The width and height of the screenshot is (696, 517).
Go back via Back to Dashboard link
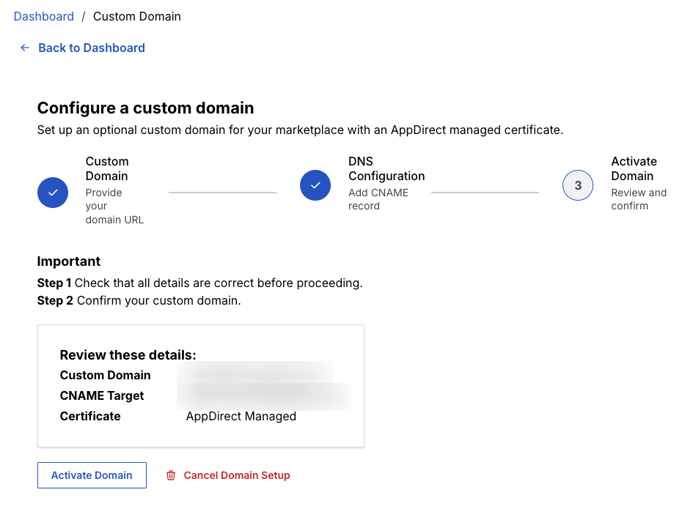pyautogui.click(x=92, y=48)
